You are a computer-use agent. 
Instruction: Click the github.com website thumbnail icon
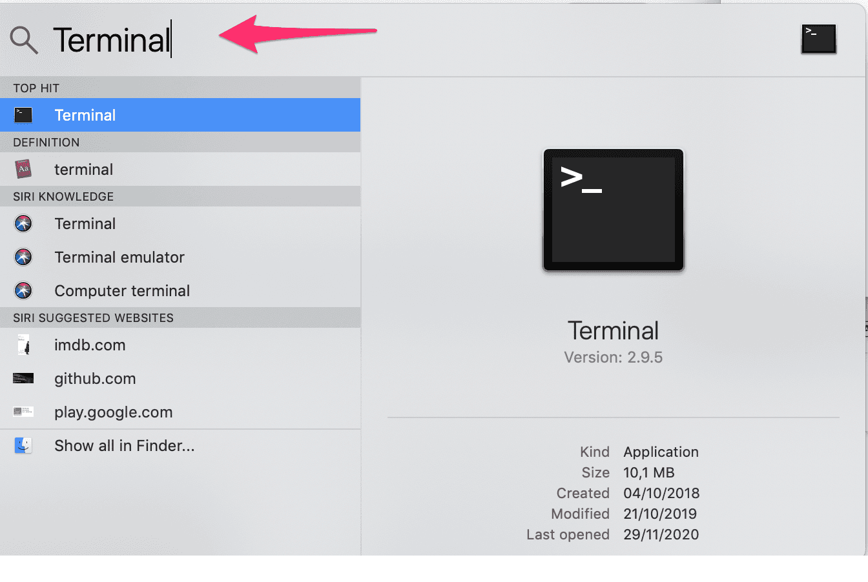(23, 379)
